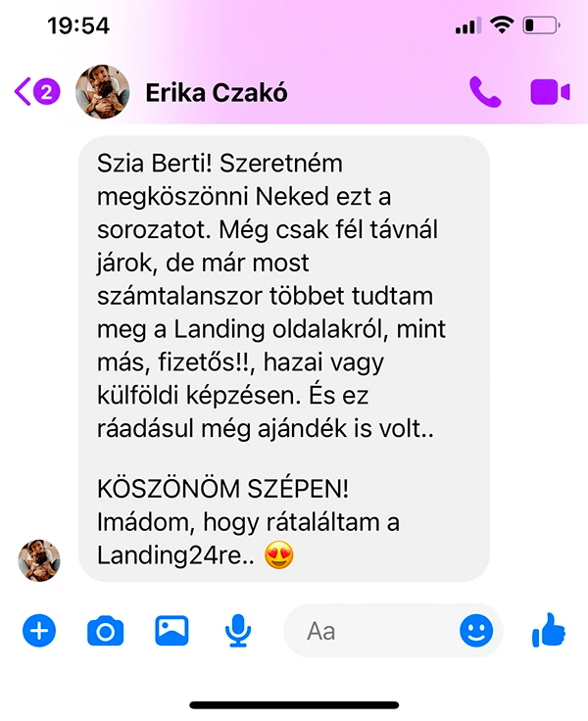
Task: Open the emoji picker in message field
Action: pyautogui.click(x=476, y=631)
